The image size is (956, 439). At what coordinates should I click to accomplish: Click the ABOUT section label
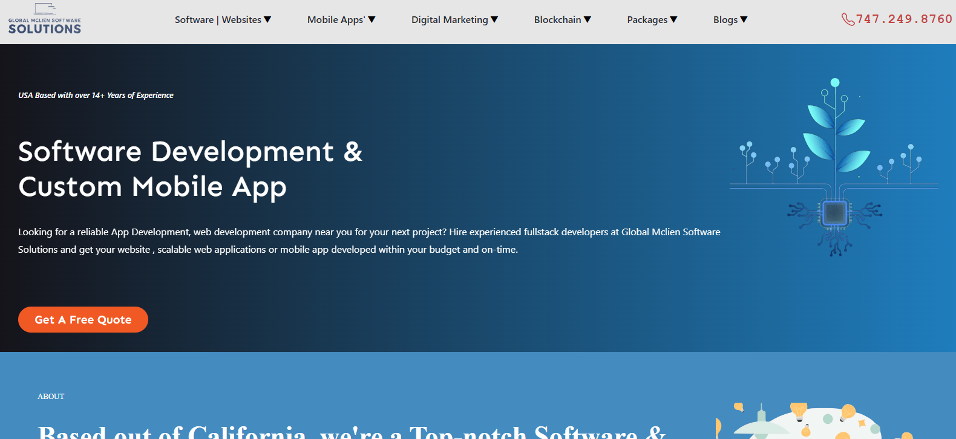click(51, 397)
